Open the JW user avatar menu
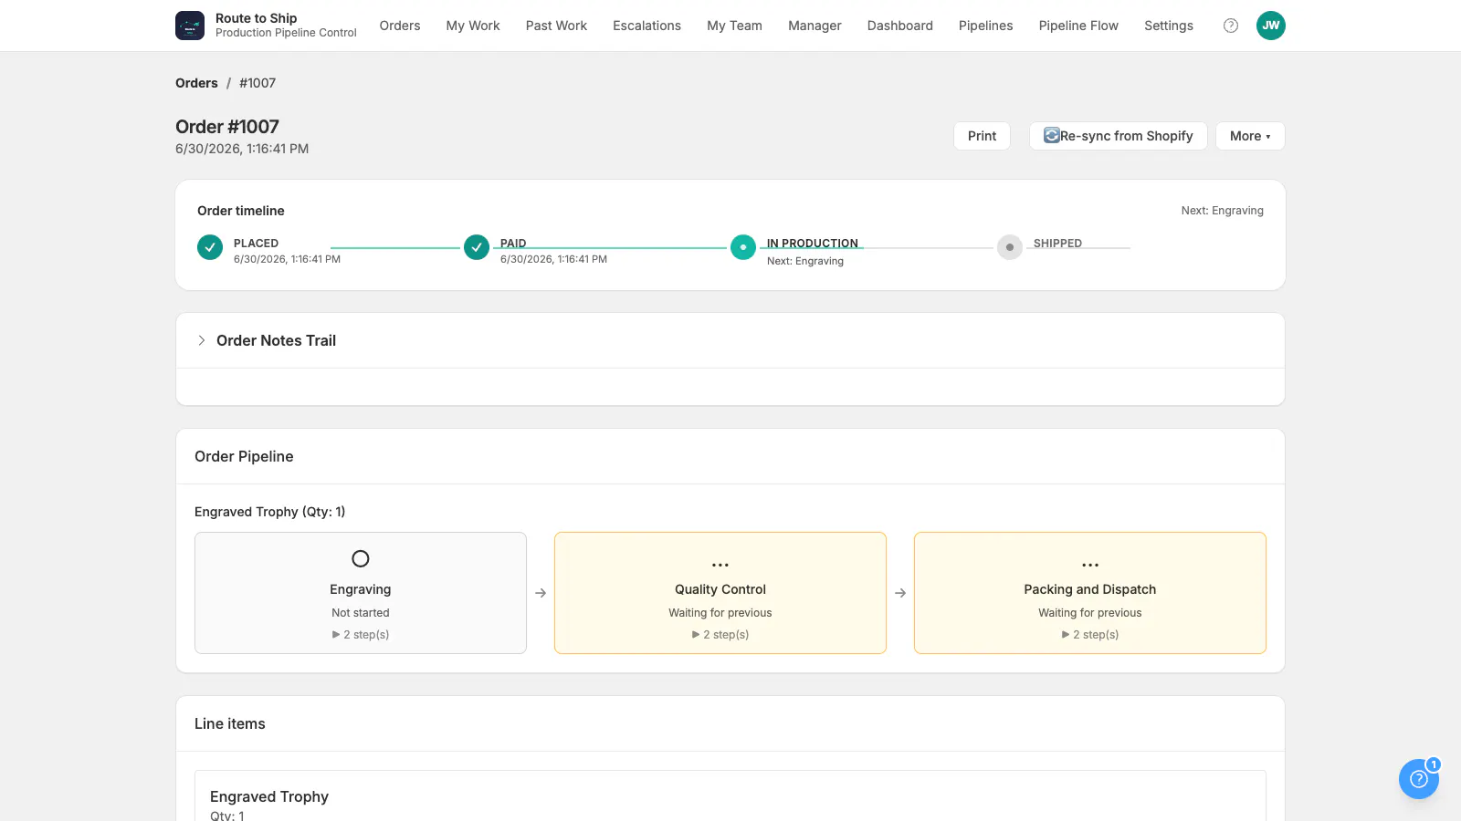Image resolution: width=1461 pixels, height=821 pixels. [1271, 26]
